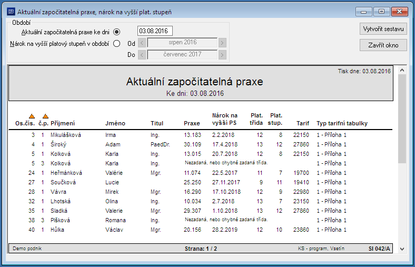415x267 pixels.
Task: Click the 'Zavřít okno' button
Action: pyautogui.click(x=383, y=45)
